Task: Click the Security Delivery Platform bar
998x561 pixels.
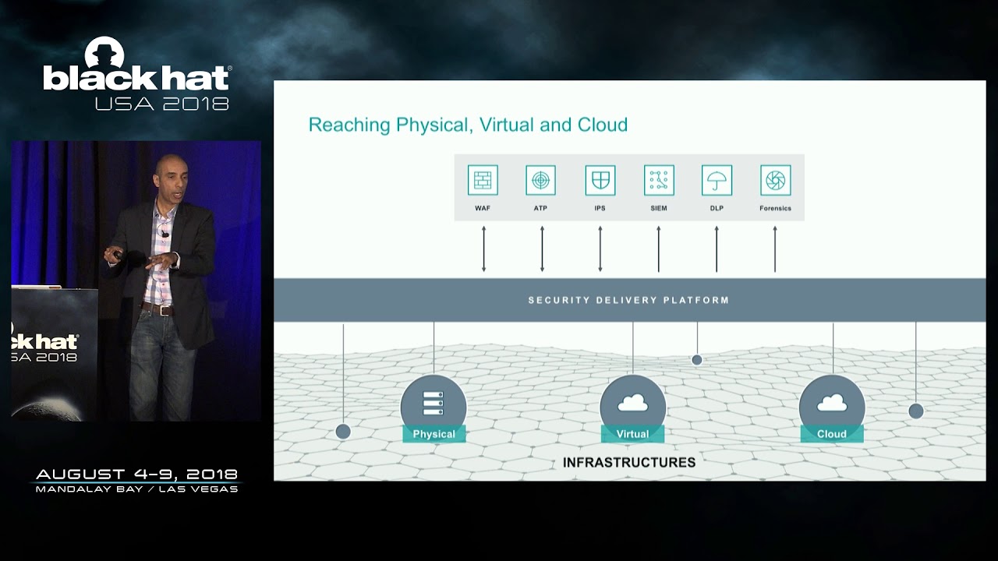Action: 629,300
